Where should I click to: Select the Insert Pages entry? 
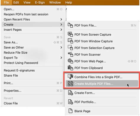point(33,30)
